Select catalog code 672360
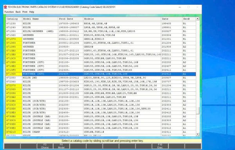 [11, 82]
